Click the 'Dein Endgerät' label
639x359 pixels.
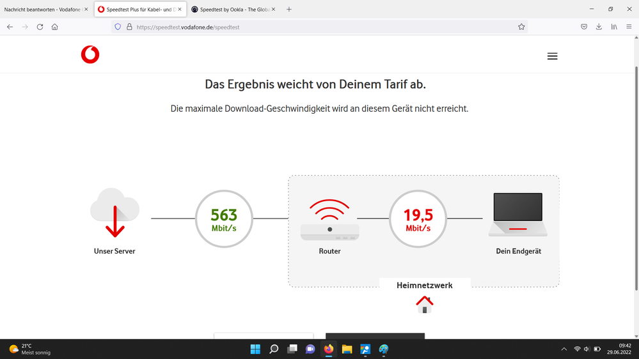coord(518,251)
